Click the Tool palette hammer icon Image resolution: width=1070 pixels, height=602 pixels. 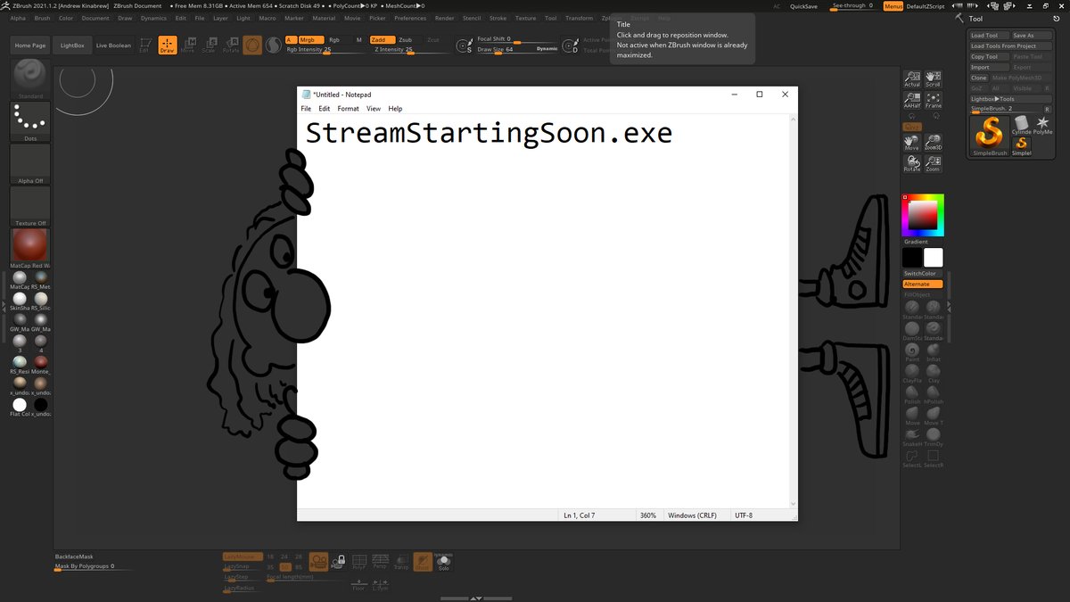tap(959, 18)
